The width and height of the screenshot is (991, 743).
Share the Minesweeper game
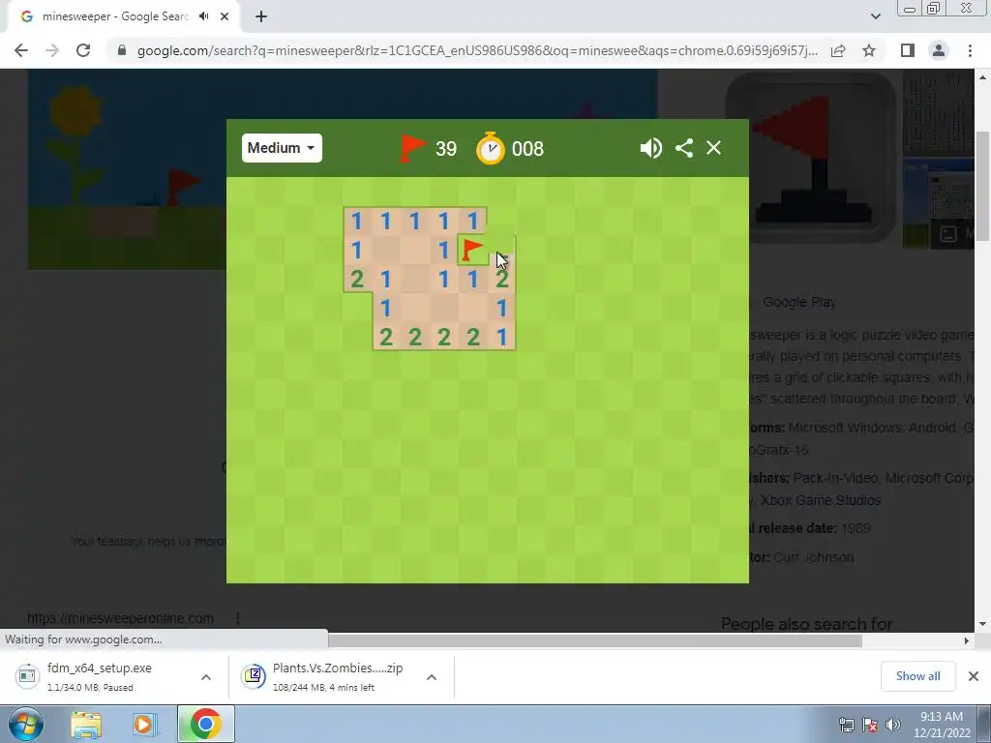pyautogui.click(x=684, y=148)
